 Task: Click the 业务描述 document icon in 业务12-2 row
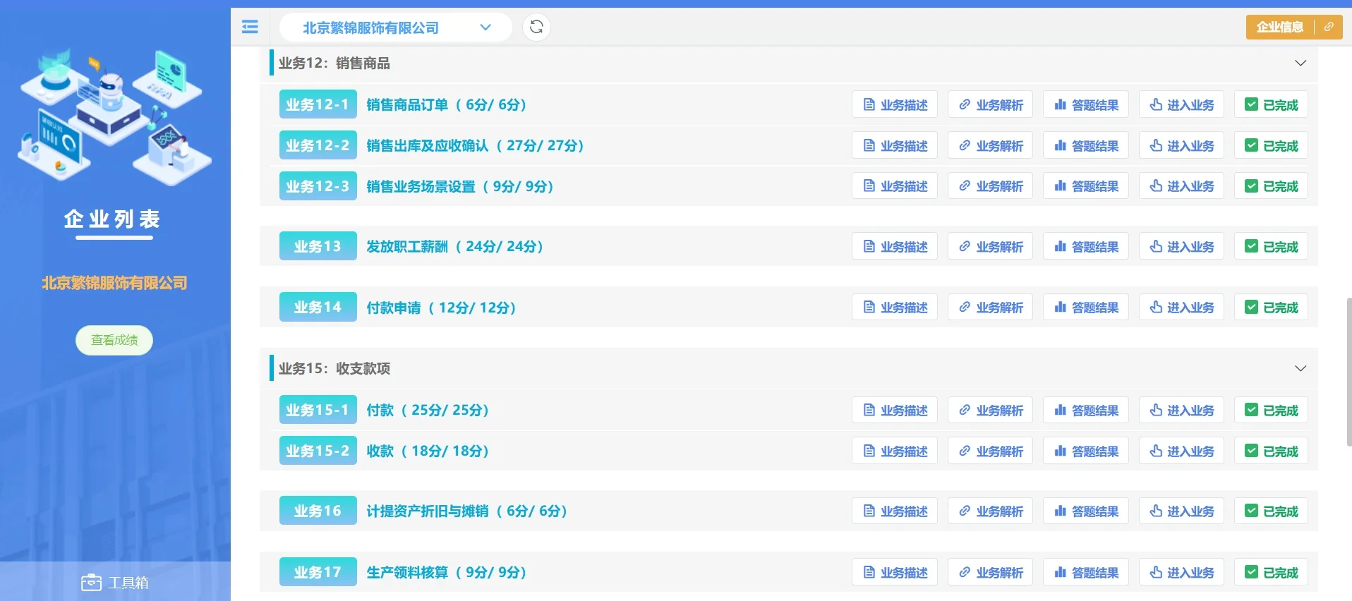coord(869,145)
